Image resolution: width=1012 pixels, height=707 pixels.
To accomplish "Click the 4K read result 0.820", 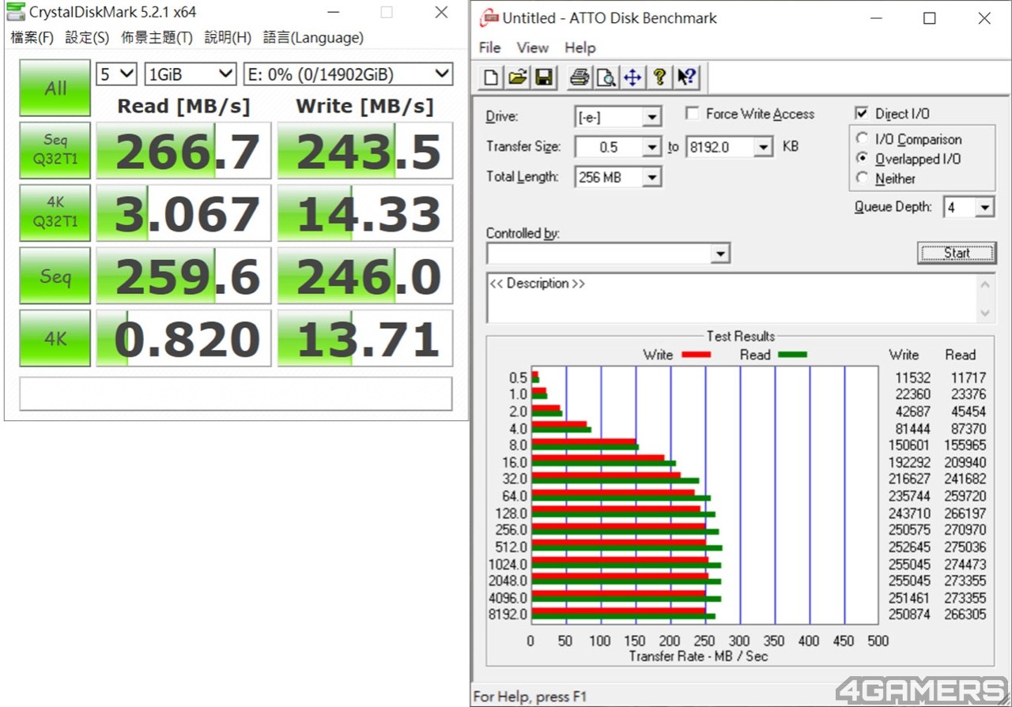I will (x=184, y=338).
